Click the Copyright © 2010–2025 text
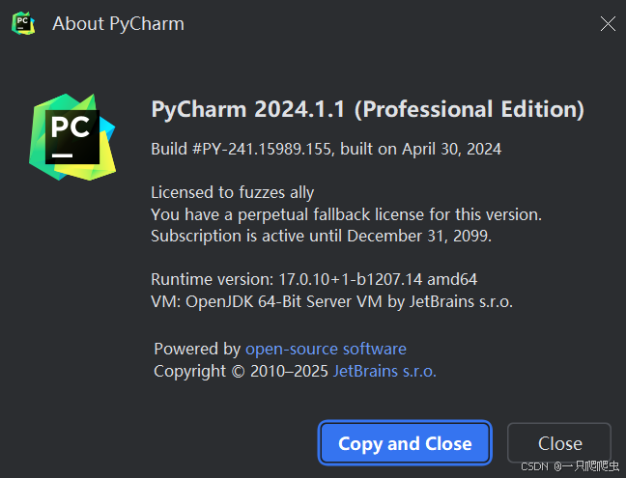The image size is (626, 478). coord(241,372)
